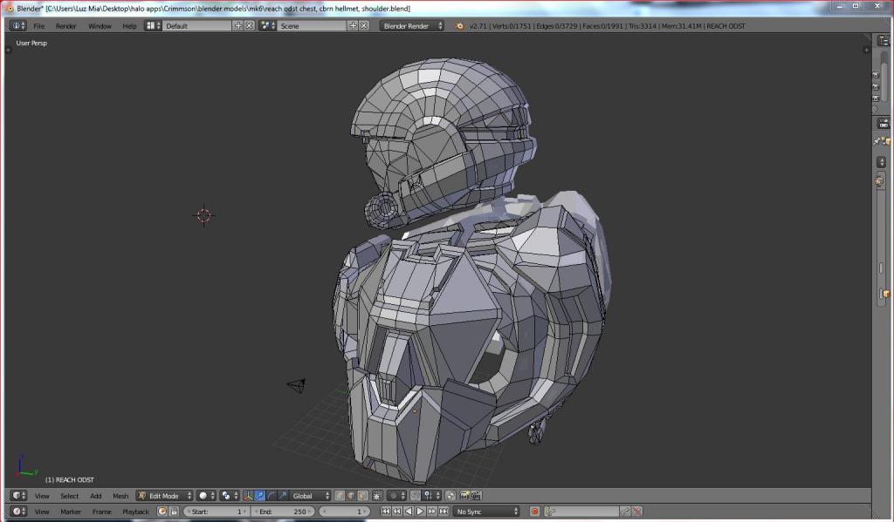Toggle limit selection to visible

[x=377, y=496]
